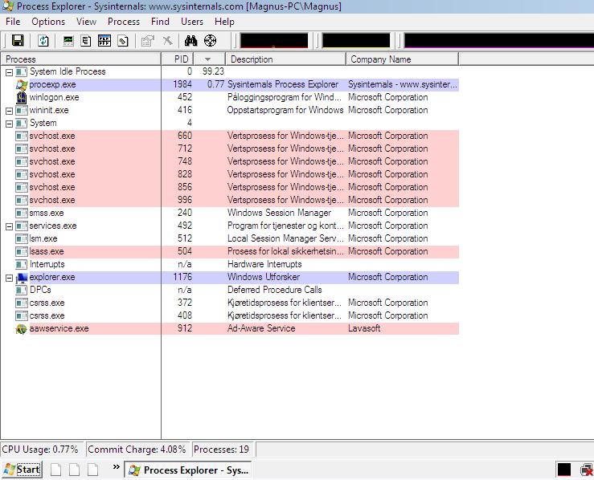
Task: Select the csrss.exe row with PID 408
Action: (230, 316)
